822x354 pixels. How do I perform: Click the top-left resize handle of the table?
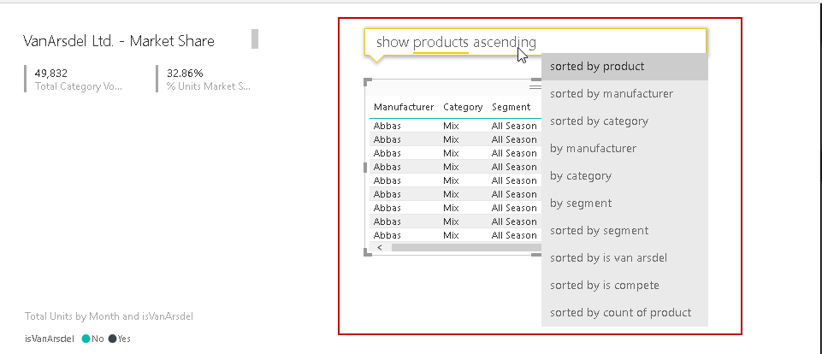tap(368, 82)
